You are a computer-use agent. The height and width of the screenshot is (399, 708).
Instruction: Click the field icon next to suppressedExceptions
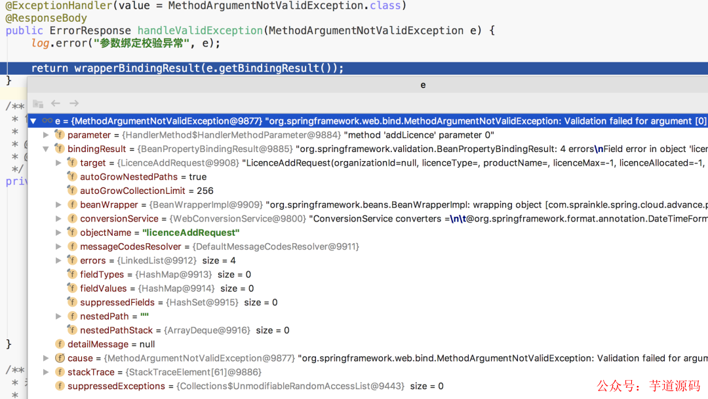tap(60, 386)
